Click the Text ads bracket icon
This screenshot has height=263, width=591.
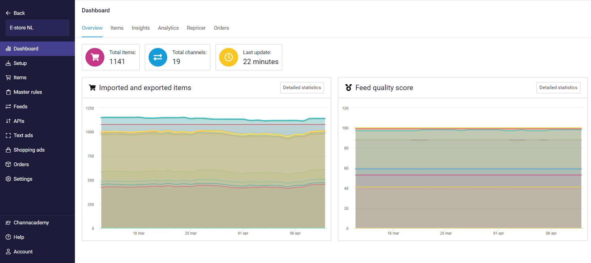[x=8, y=136]
